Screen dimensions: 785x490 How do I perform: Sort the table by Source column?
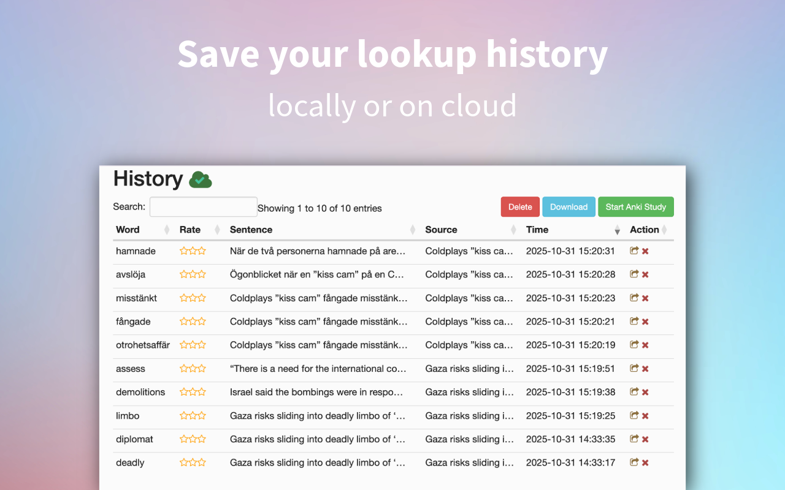pyautogui.click(x=441, y=230)
